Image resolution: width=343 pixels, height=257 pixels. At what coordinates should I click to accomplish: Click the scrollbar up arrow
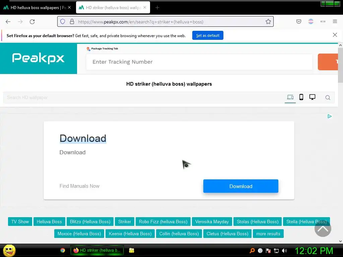click(x=340, y=45)
